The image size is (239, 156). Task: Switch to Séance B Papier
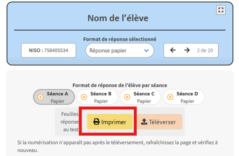click(x=97, y=97)
